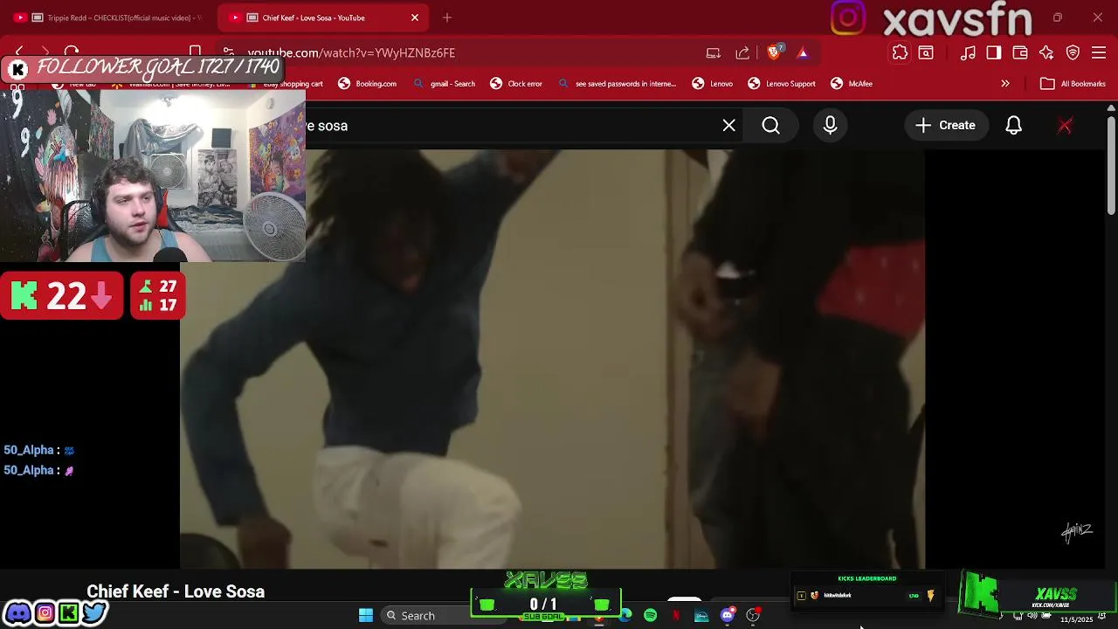
Task: Open the Extensions puzzle icon
Action: pyautogui.click(x=900, y=53)
